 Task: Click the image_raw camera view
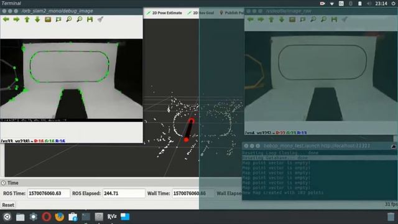(x=321, y=76)
